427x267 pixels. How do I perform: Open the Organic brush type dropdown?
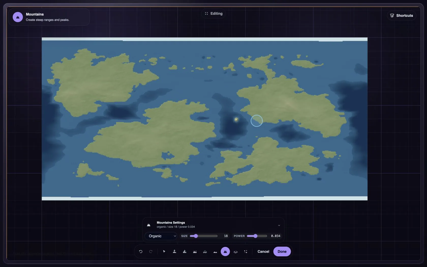(x=161, y=236)
